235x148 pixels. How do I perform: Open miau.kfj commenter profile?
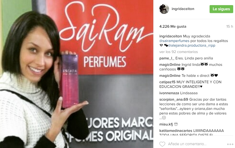coord(166,124)
